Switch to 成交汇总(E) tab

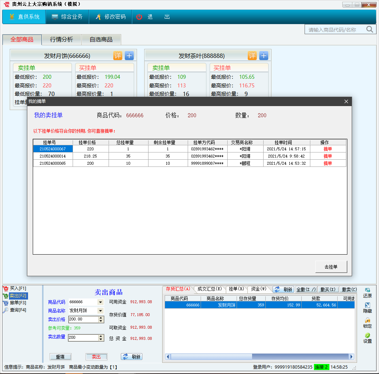coord(209,289)
